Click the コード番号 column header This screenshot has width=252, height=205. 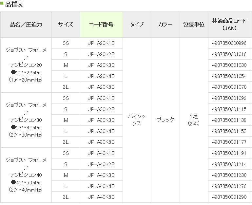coord(101,25)
